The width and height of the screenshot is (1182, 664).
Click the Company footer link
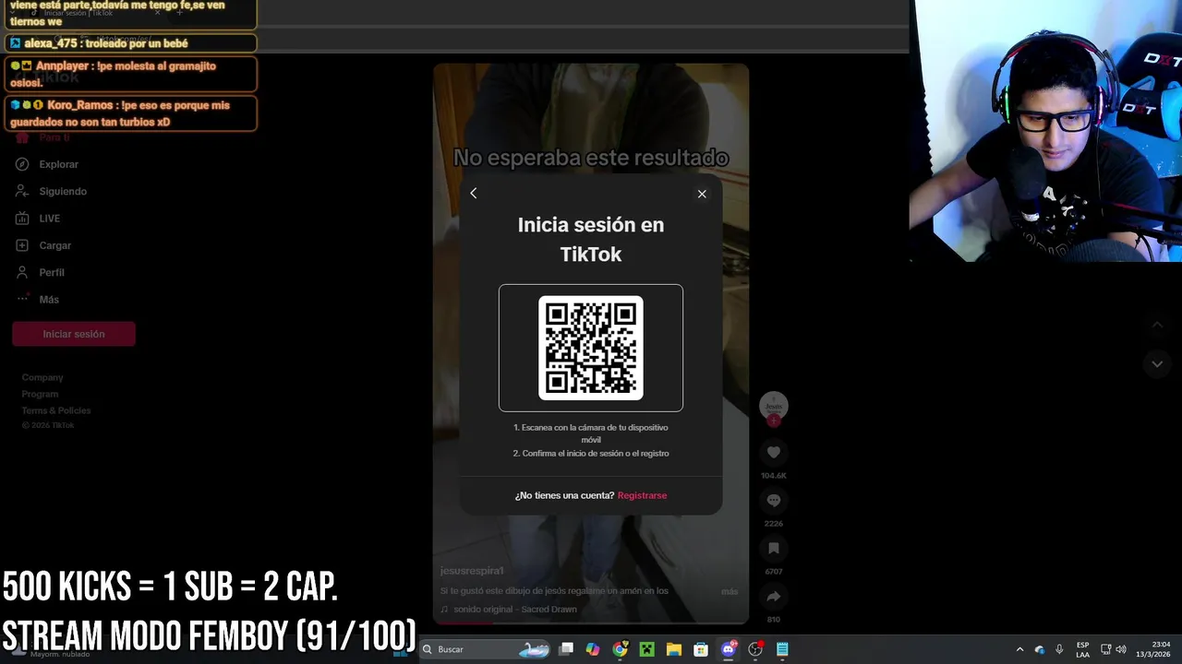pyautogui.click(x=42, y=377)
